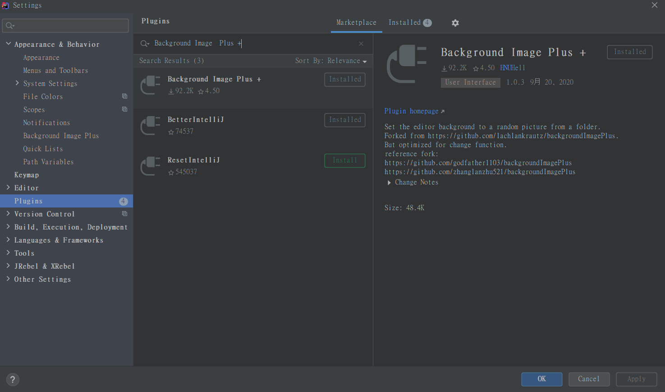The image size is (665, 392).
Task: Click the File Colors project-level icon
Action: coord(125,96)
